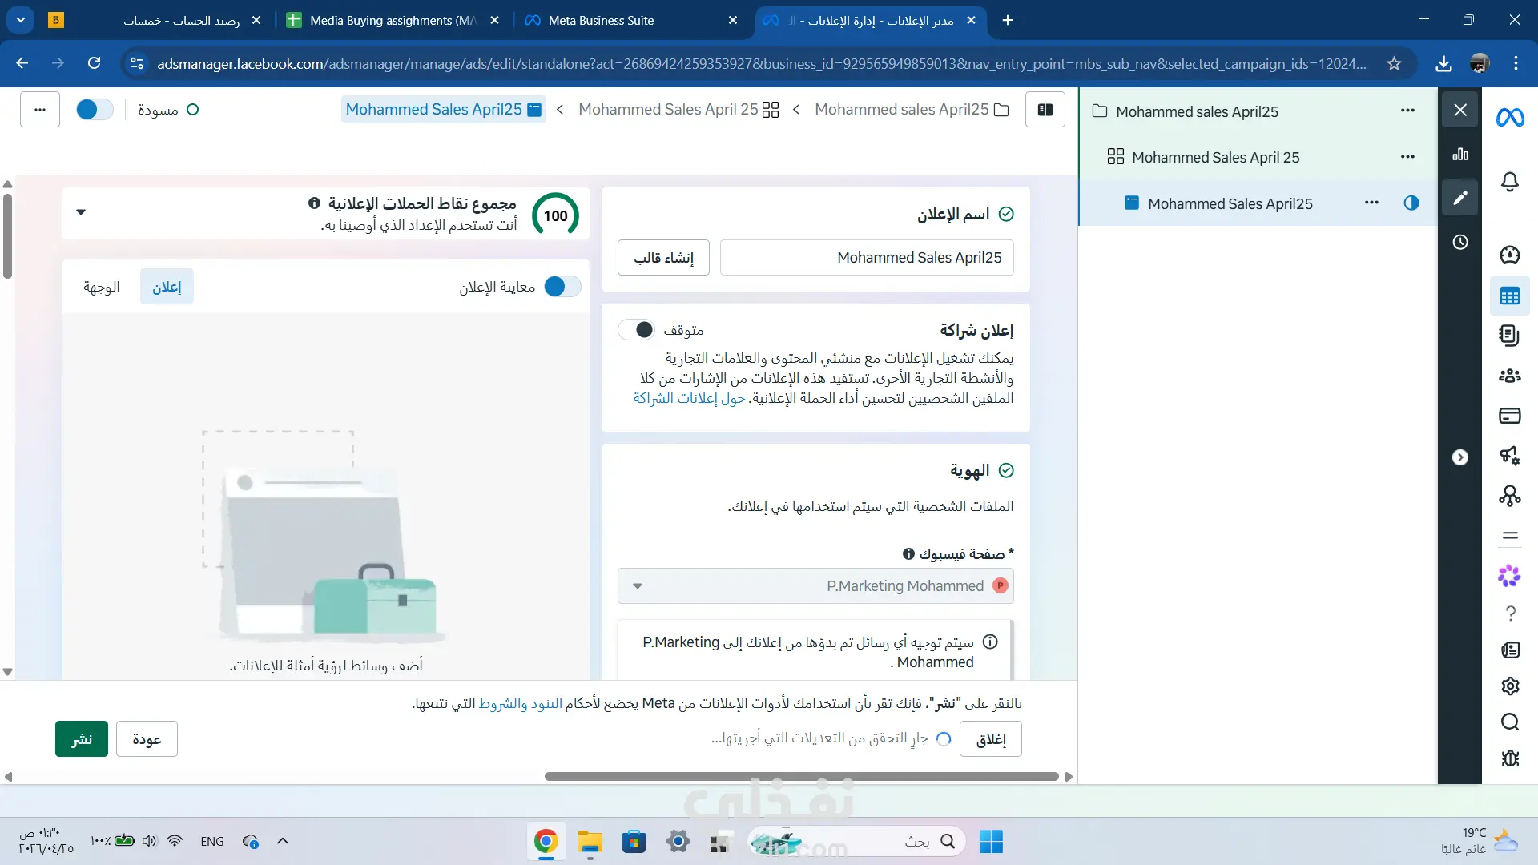Click the green نشر publish button

82,738
